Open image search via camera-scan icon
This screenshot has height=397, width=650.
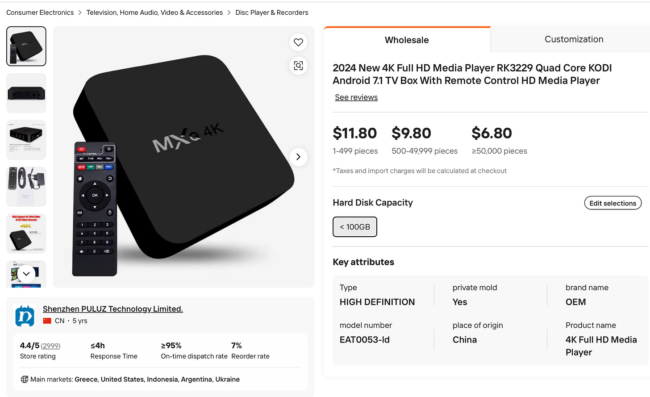tap(298, 66)
